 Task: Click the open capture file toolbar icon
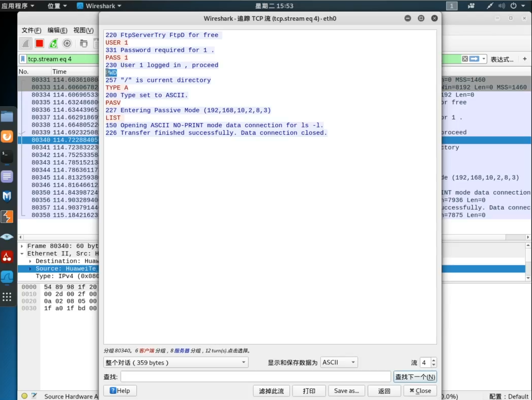pyautogui.click(x=83, y=43)
